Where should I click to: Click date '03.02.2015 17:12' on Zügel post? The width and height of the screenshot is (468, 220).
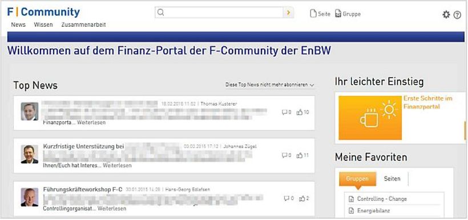[201, 146]
